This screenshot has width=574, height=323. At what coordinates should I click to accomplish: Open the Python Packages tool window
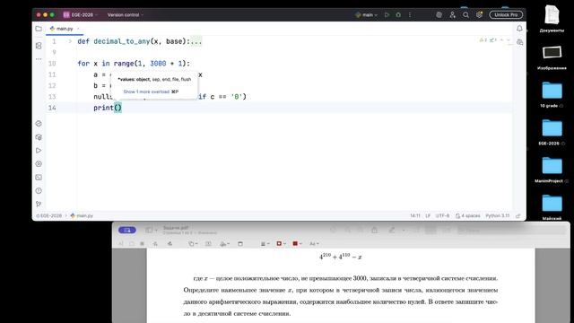coord(39,124)
